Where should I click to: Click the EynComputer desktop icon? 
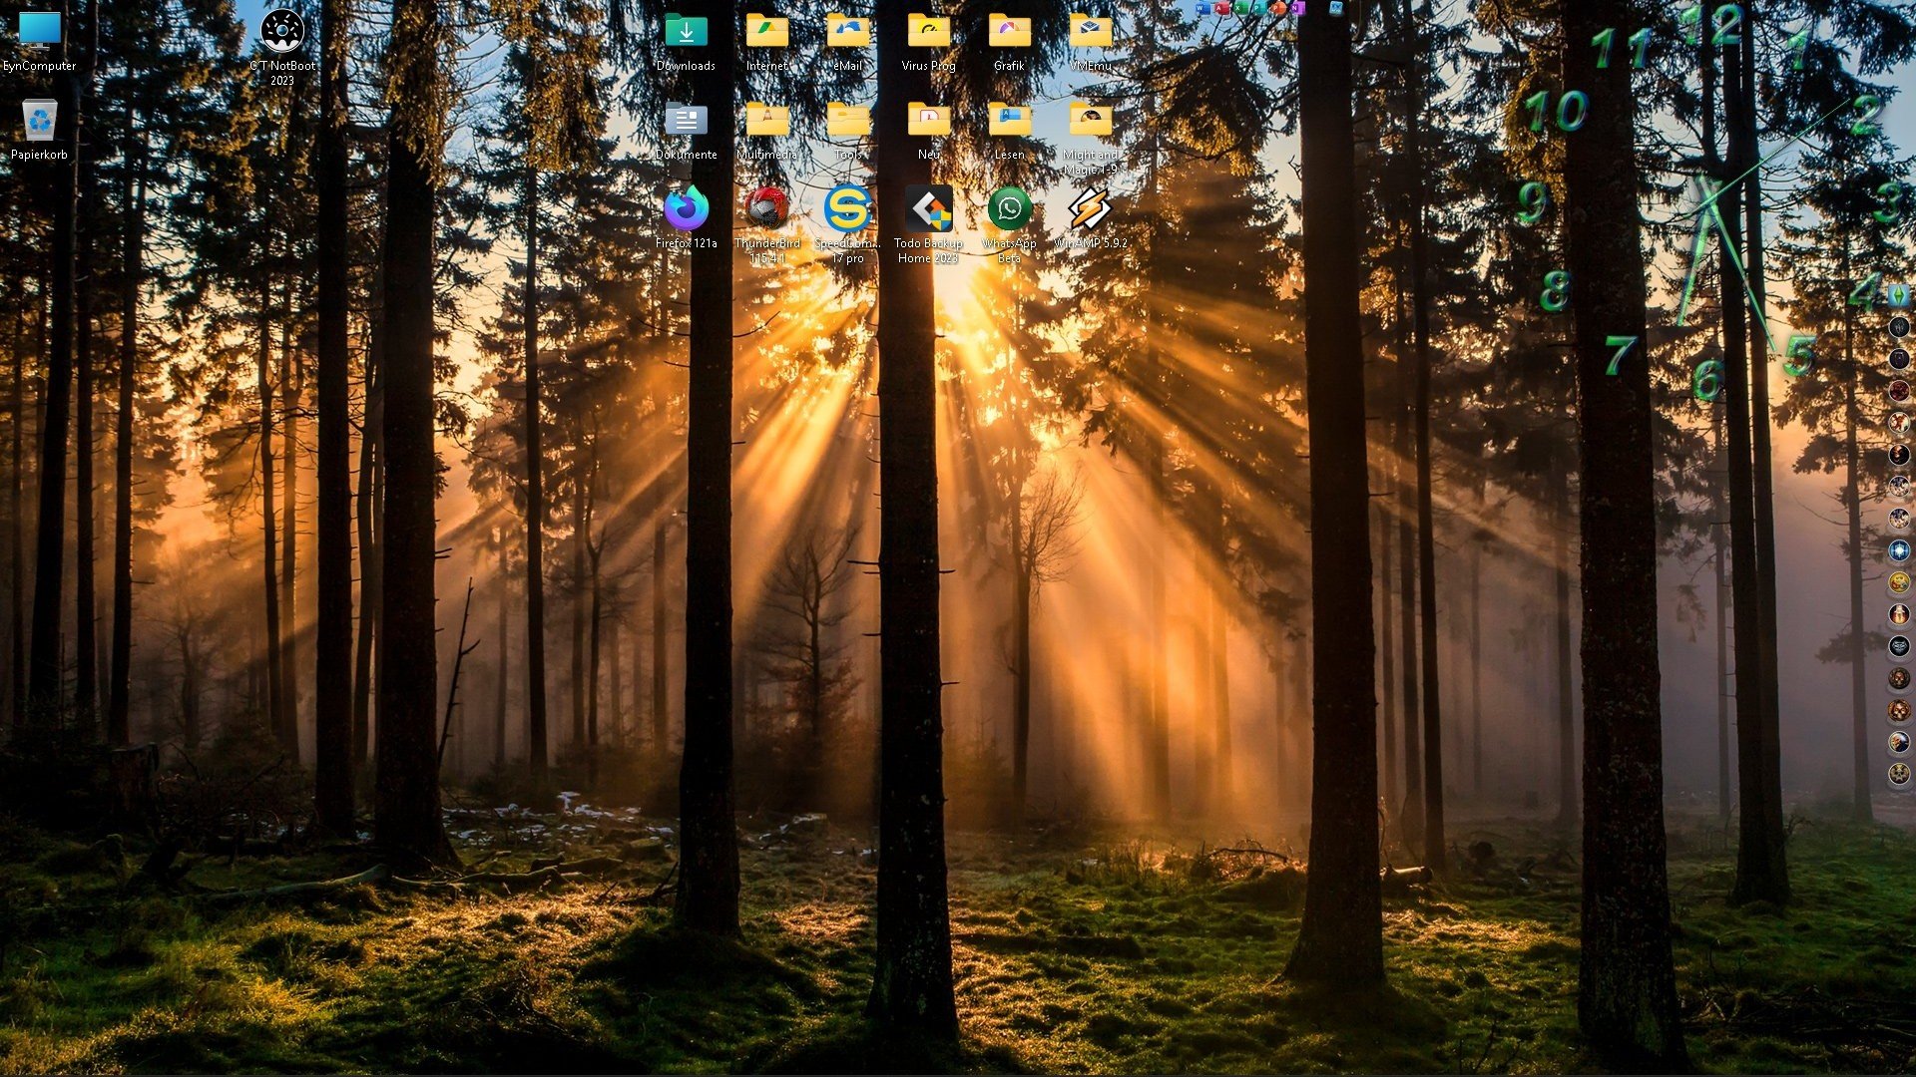pyautogui.click(x=39, y=31)
